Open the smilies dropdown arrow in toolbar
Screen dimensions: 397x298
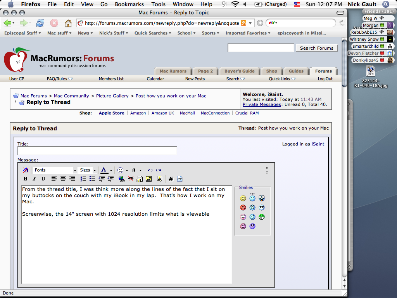tap(127, 170)
